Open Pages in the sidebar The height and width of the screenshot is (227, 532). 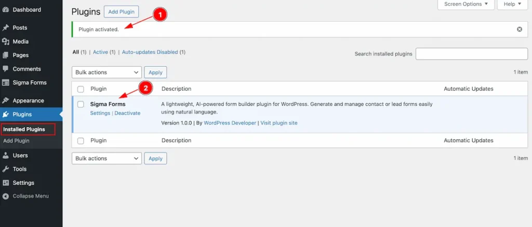[x=20, y=55]
